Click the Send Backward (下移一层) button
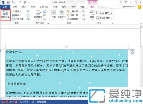Screen dimensions: 143x104 pyautogui.click(x=73, y=15)
